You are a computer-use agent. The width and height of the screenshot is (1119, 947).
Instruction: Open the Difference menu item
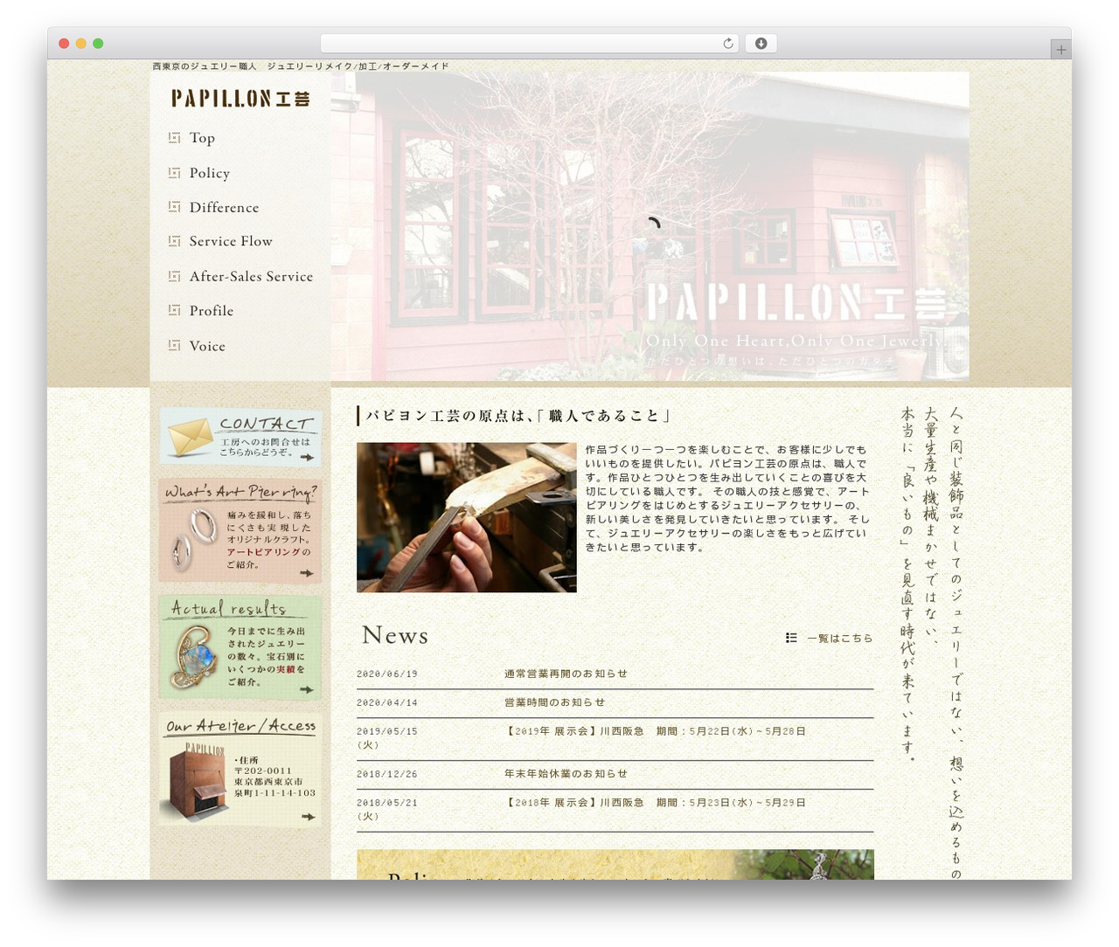pos(224,207)
